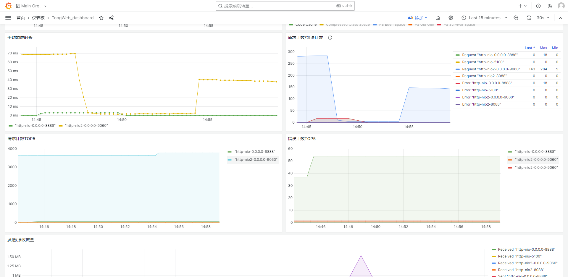Change color of Request 9060 blue swatch
The height and width of the screenshot is (277, 568).
coord(458,69)
